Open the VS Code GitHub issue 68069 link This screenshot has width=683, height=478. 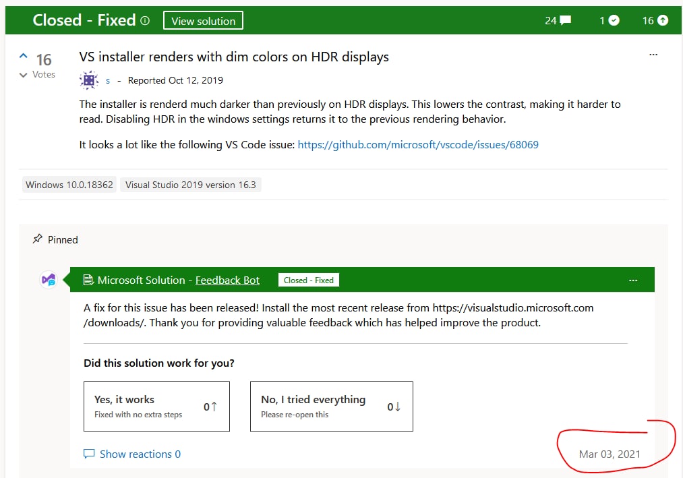pyautogui.click(x=418, y=145)
